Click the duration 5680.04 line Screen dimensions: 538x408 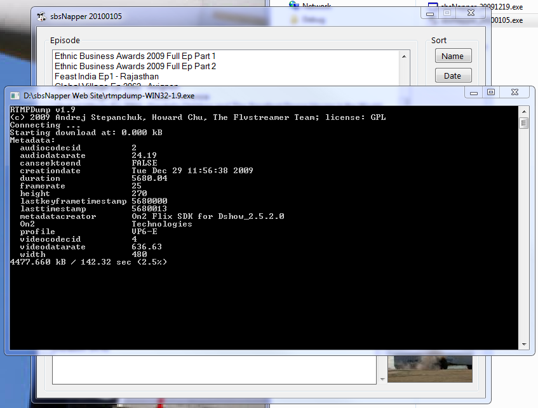pos(93,178)
